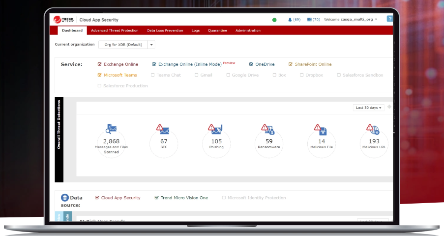Open the Data Loss Prevention menu

tap(165, 30)
